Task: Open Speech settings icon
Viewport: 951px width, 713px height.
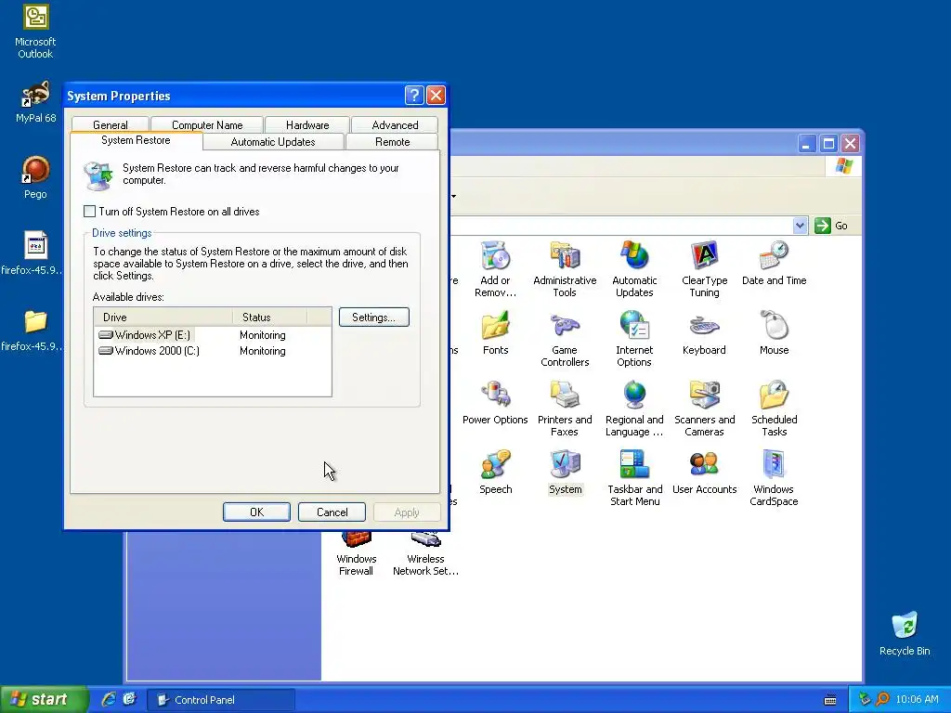Action: click(x=496, y=473)
